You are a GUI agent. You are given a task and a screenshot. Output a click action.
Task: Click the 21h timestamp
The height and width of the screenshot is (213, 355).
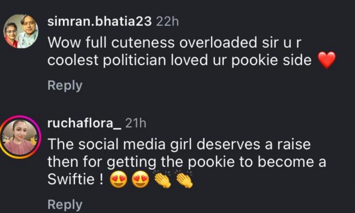[x=136, y=124]
